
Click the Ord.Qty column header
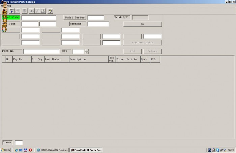click(x=38, y=59)
